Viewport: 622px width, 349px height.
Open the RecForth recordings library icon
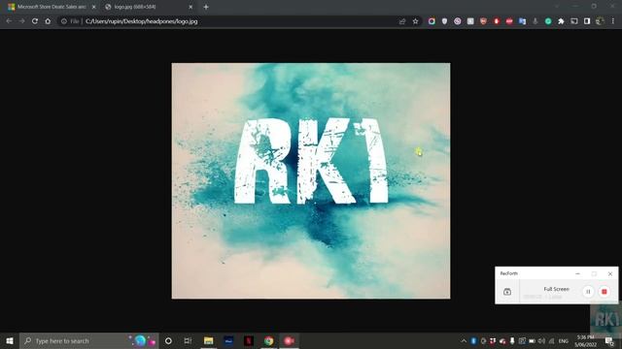[x=507, y=292]
